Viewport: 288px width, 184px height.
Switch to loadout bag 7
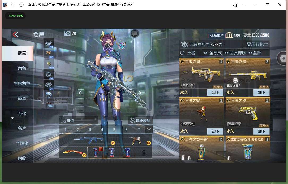[x=139, y=130]
